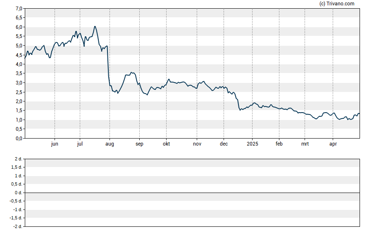The image size is (367, 233).
Task: Click the 2,0 price axis value
Action: point(19,101)
